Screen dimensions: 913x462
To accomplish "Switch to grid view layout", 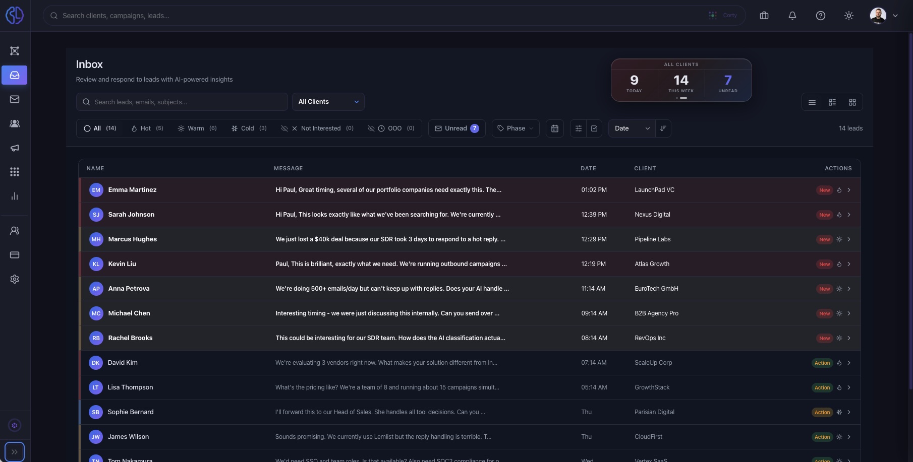I will (852, 102).
